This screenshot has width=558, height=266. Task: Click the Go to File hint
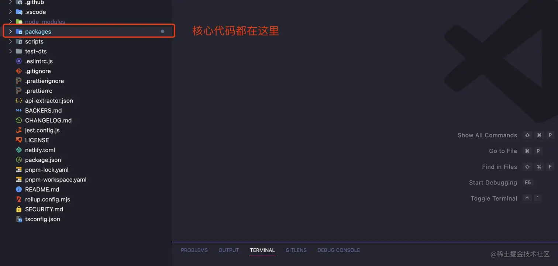click(503, 151)
